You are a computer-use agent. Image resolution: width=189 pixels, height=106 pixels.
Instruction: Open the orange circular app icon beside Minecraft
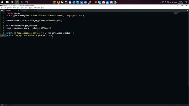click(x=58, y=2)
